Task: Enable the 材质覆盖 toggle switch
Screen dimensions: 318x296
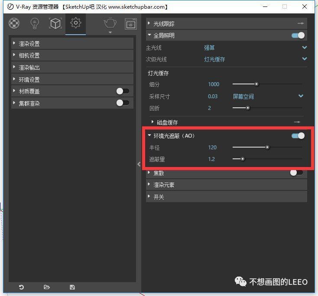Action: [x=123, y=91]
